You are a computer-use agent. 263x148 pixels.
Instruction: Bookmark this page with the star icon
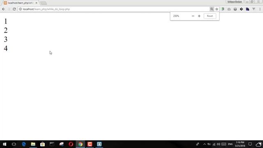point(217,9)
